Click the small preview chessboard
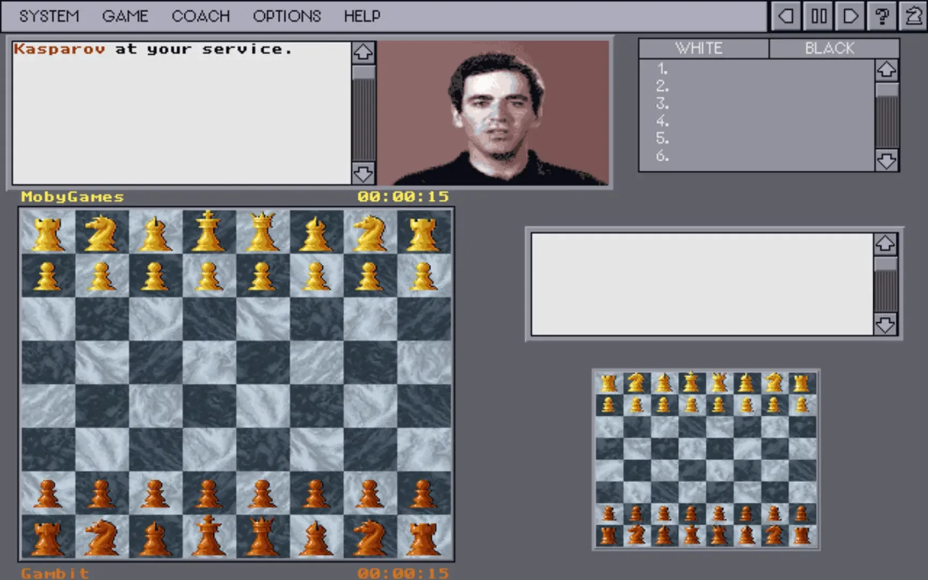Image resolution: width=928 pixels, height=580 pixels. click(x=706, y=460)
